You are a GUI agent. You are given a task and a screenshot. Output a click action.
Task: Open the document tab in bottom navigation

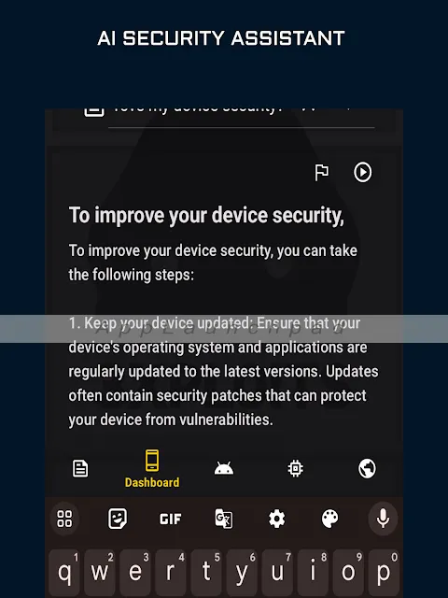click(80, 468)
